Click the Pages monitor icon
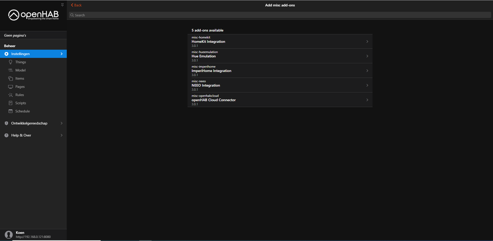The image size is (493, 241). click(11, 87)
